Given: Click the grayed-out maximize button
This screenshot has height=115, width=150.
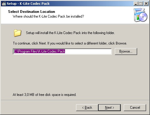Looking at the screenshot, I should [140, 4].
